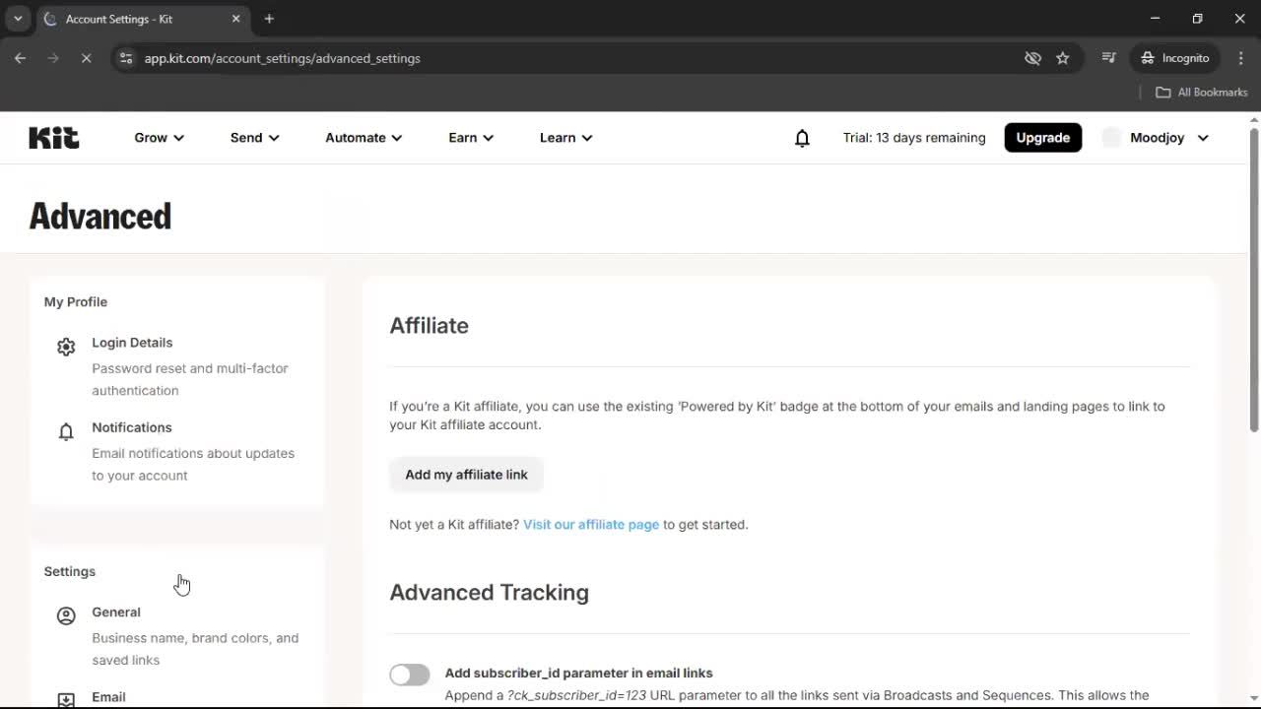
Task: Open the Earn dropdown
Action: coord(470,137)
